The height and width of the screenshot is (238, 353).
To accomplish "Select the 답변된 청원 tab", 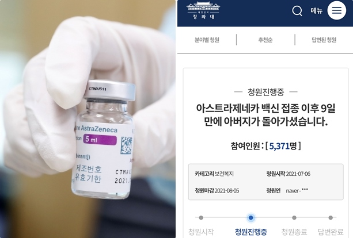I will pos(324,40).
